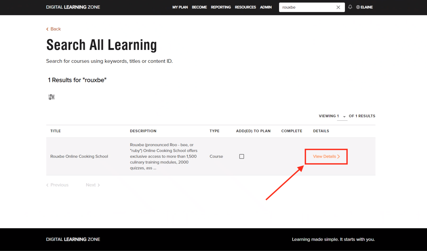This screenshot has height=251, width=427.
Task: Open the Elaine user profile menu
Action: pyautogui.click(x=364, y=7)
